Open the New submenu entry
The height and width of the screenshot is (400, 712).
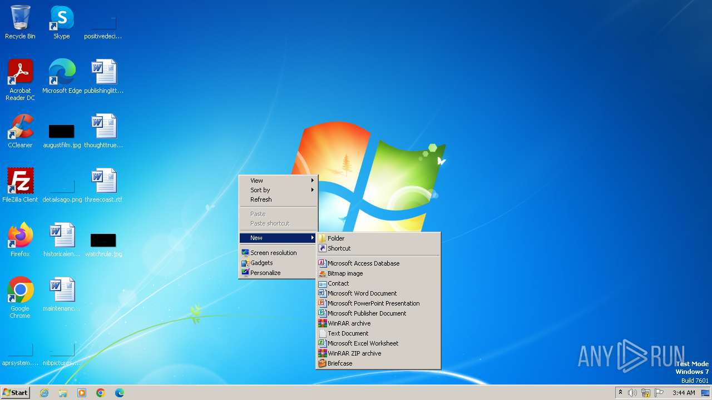pos(278,238)
